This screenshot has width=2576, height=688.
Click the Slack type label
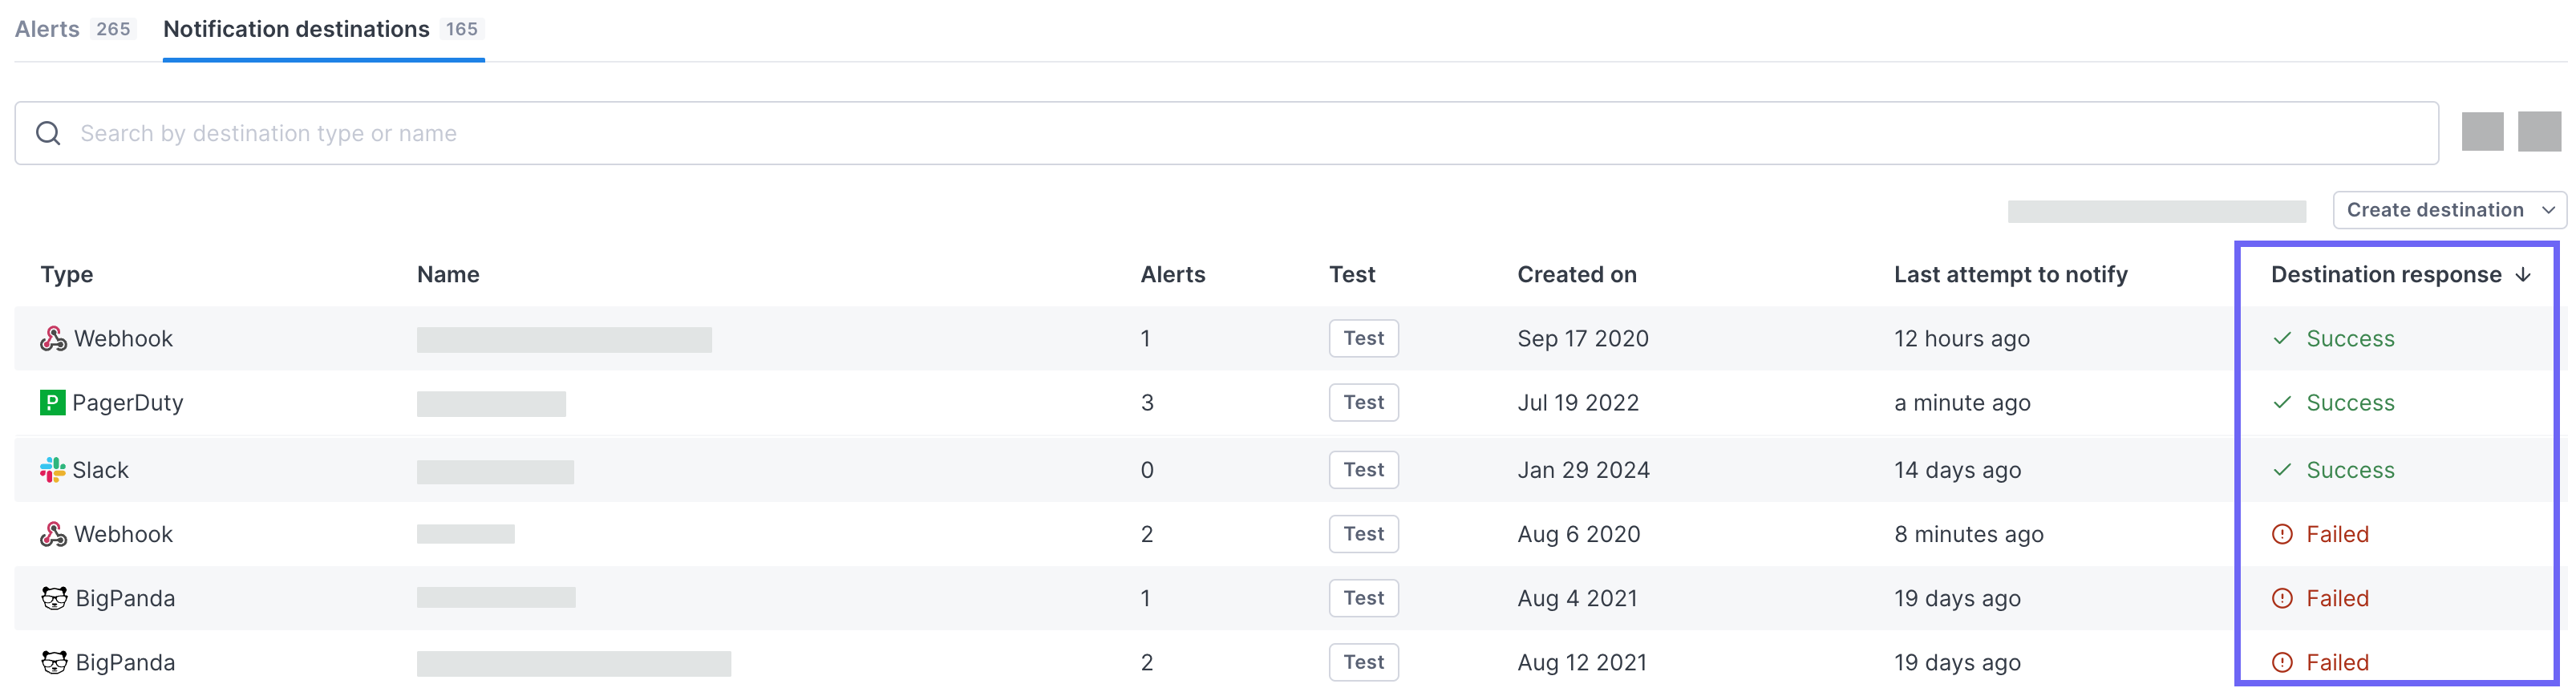(x=100, y=469)
